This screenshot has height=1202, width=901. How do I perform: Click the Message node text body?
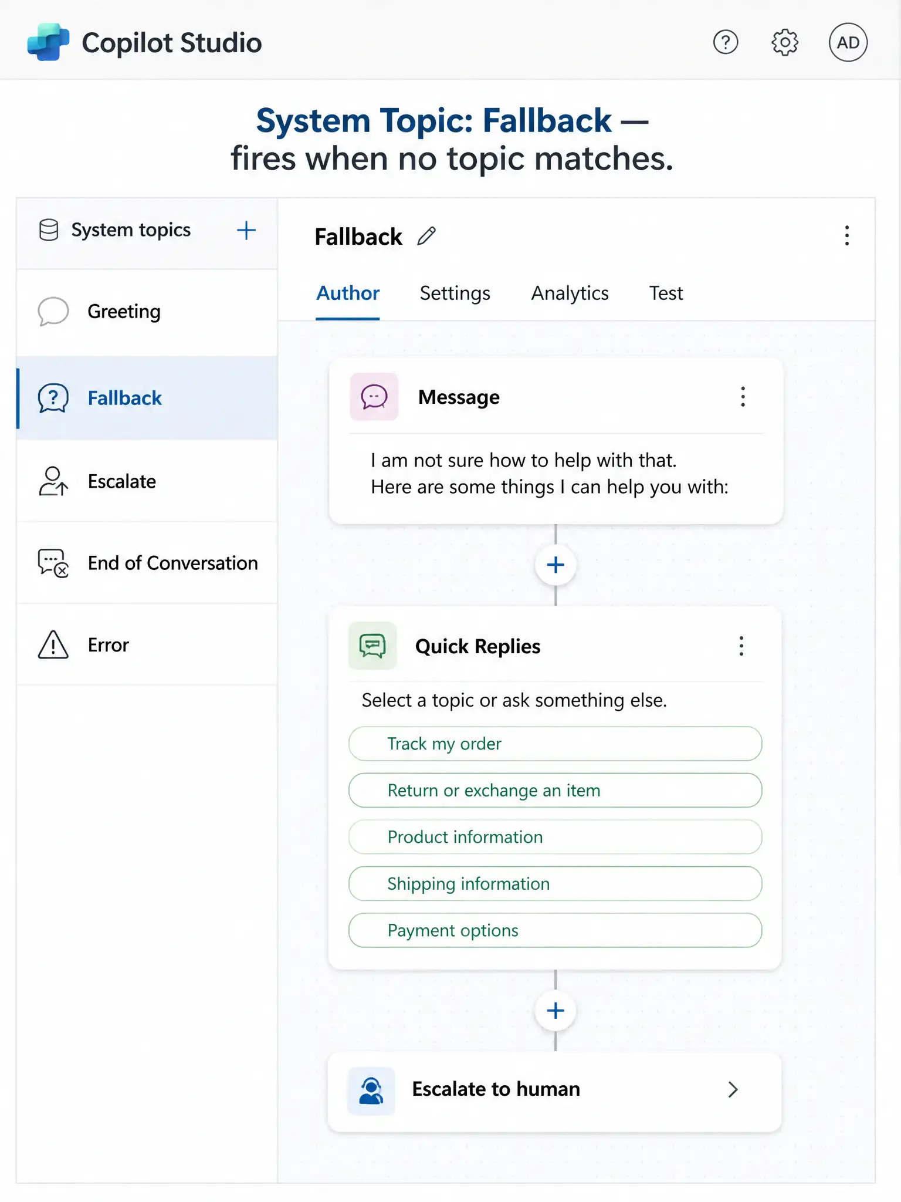click(550, 474)
